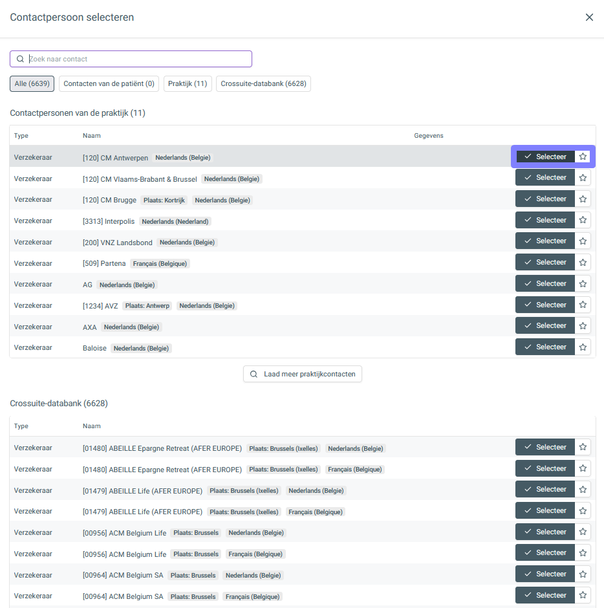This screenshot has height=608, width=604.
Task: Load more with 'Laad meer praktijkcontacten'
Action: (x=303, y=375)
